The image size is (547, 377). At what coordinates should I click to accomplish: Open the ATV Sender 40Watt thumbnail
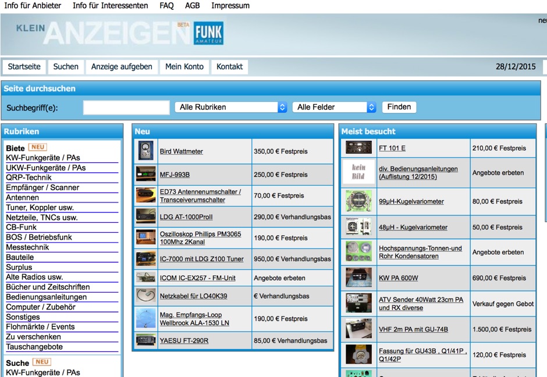coord(358,303)
